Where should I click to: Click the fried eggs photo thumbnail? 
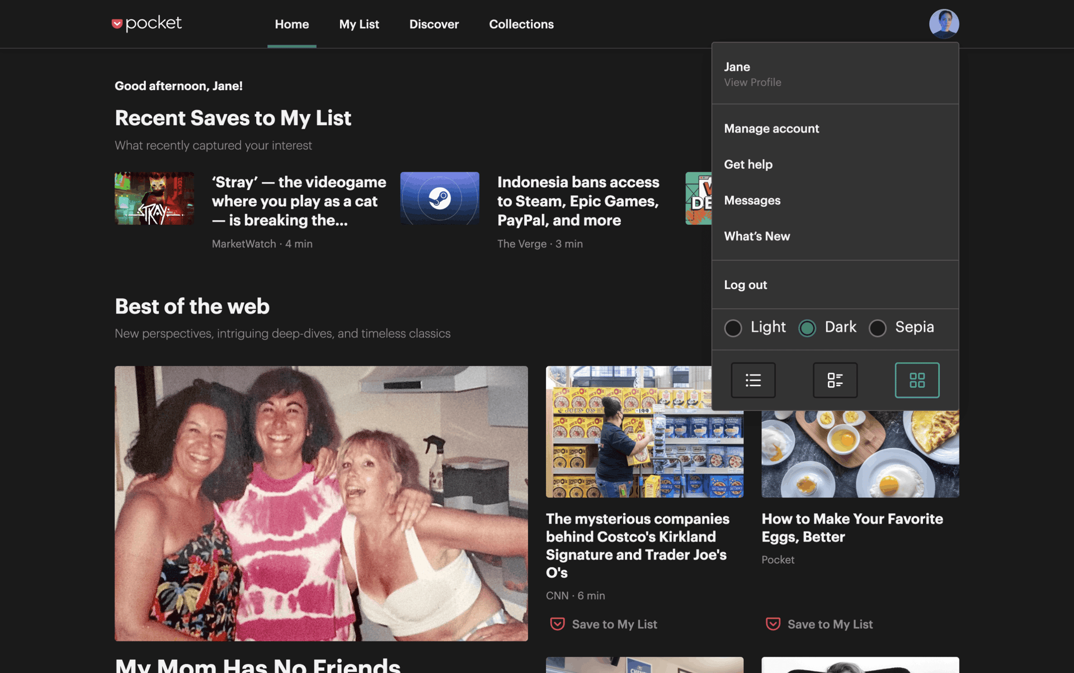pyautogui.click(x=860, y=454)
